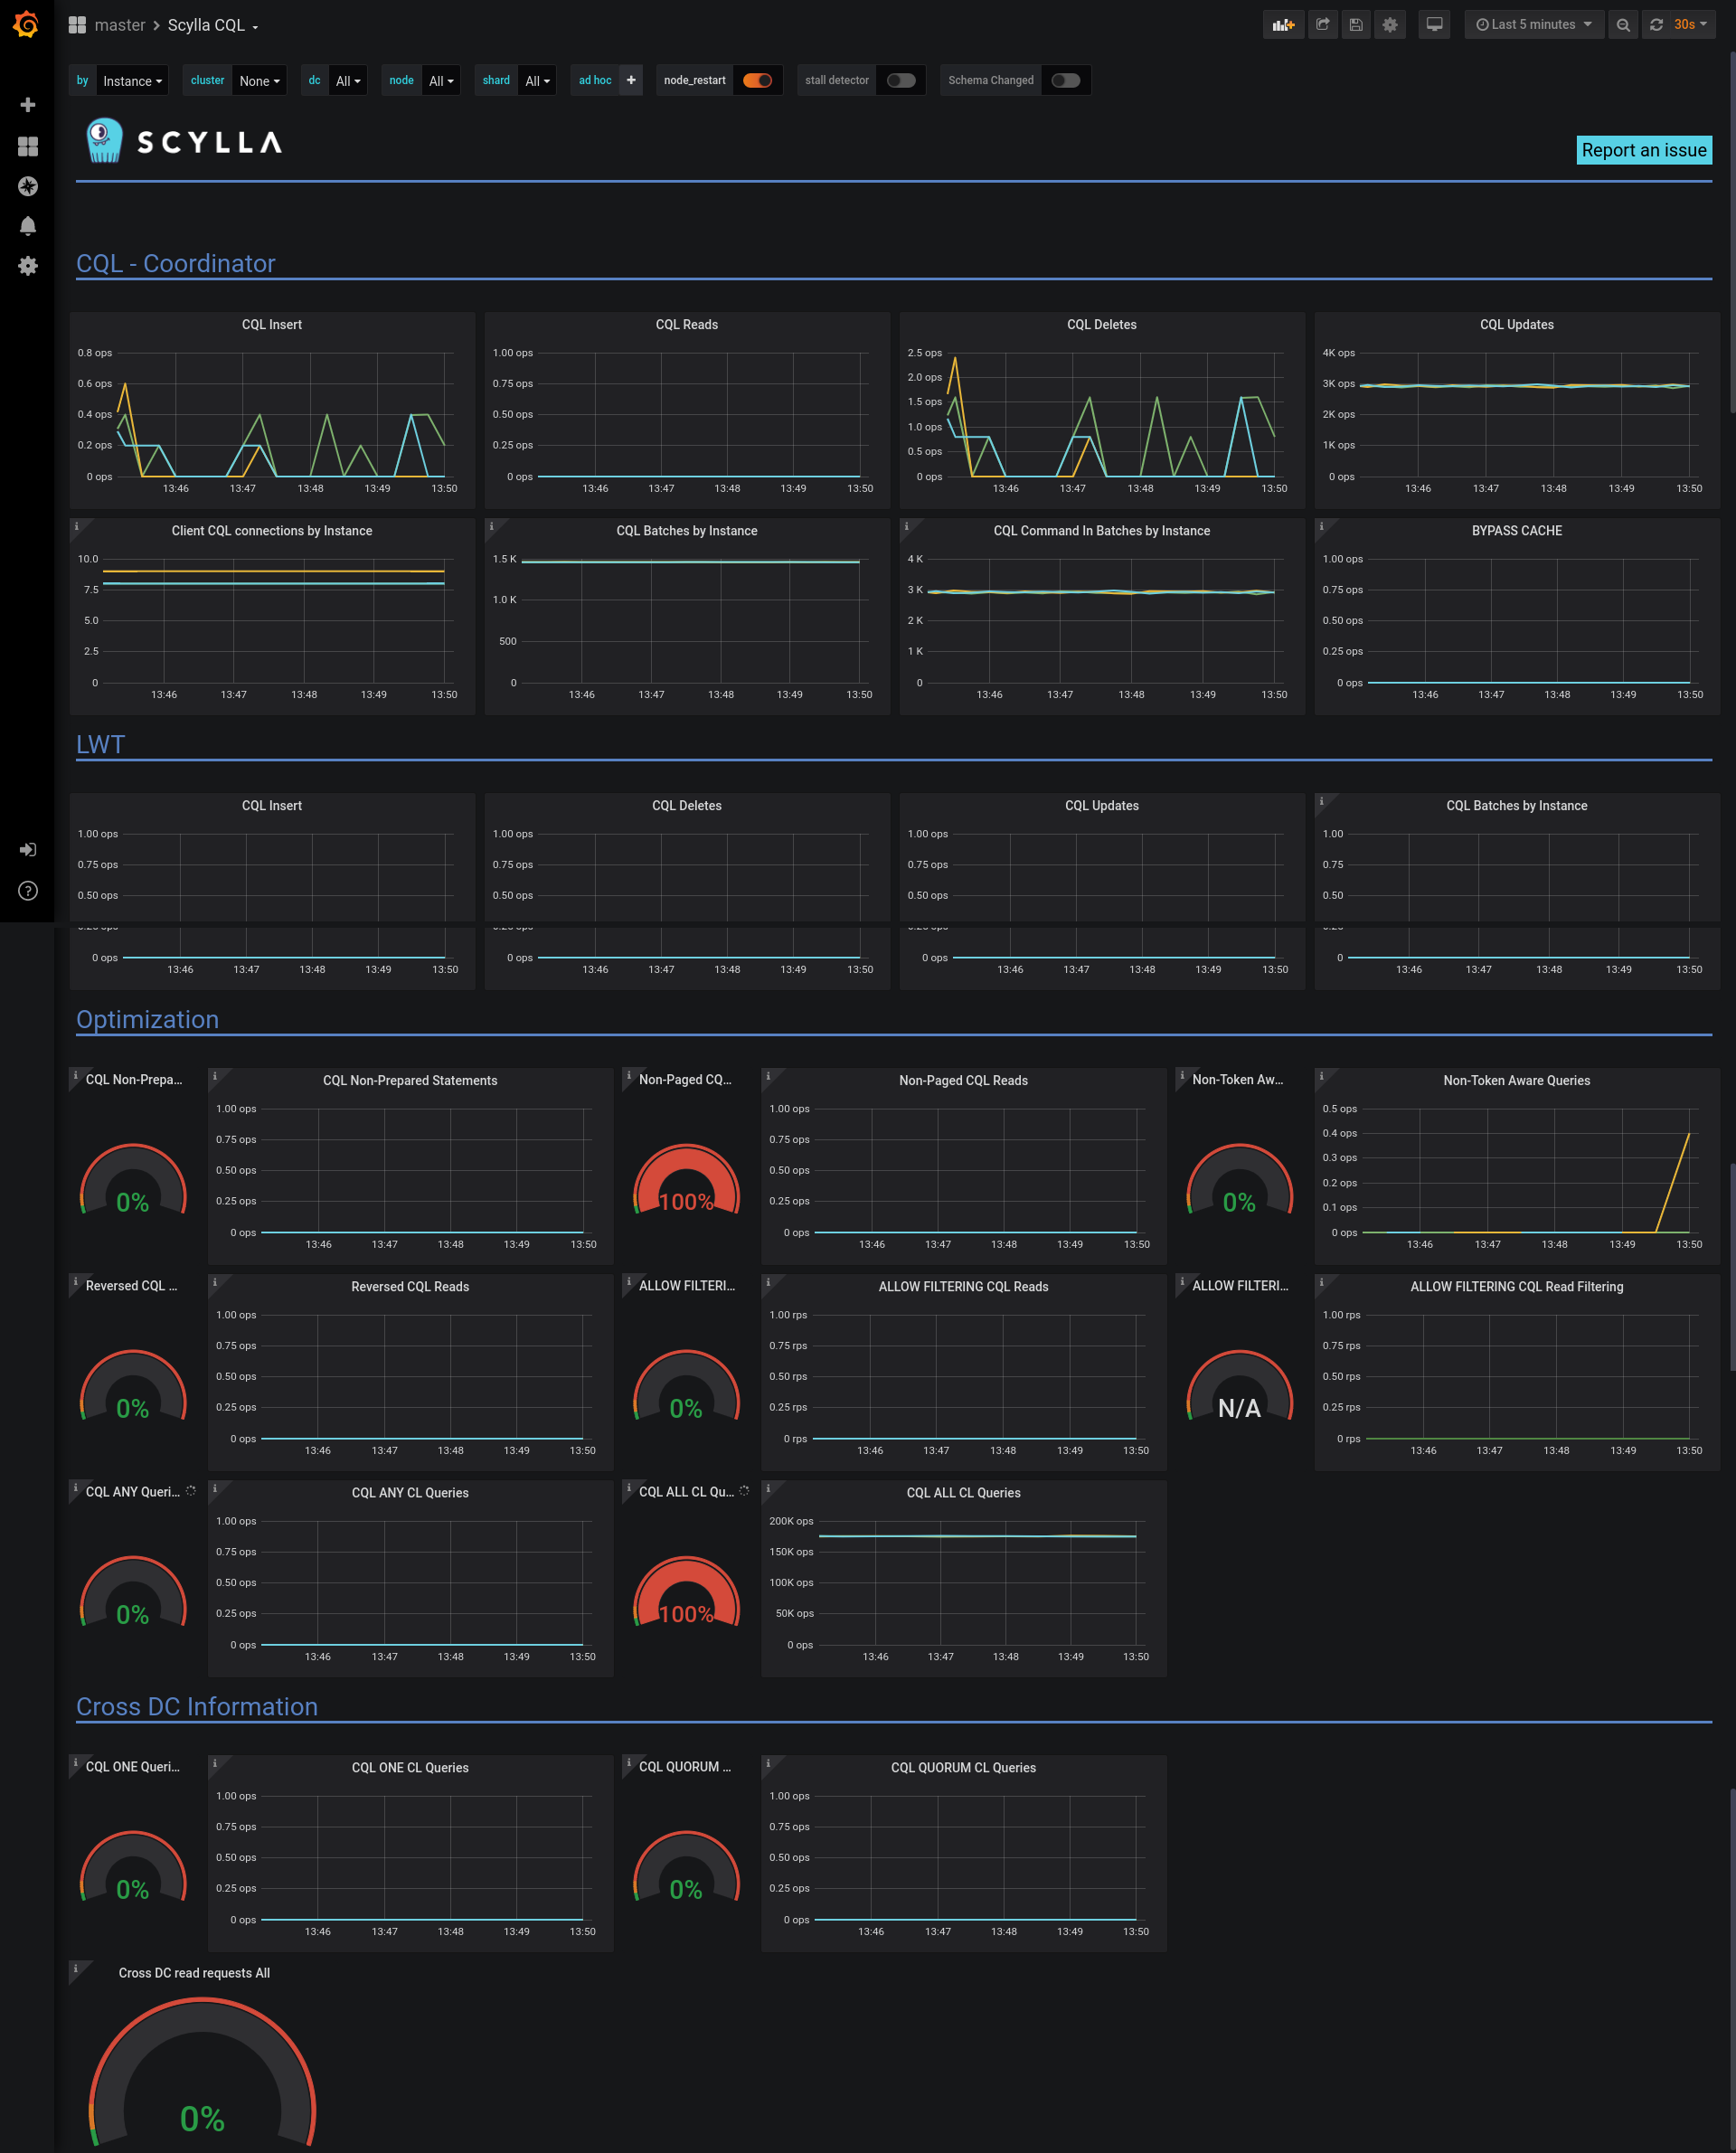Select the node All filter dropdown

pos(439,80)
